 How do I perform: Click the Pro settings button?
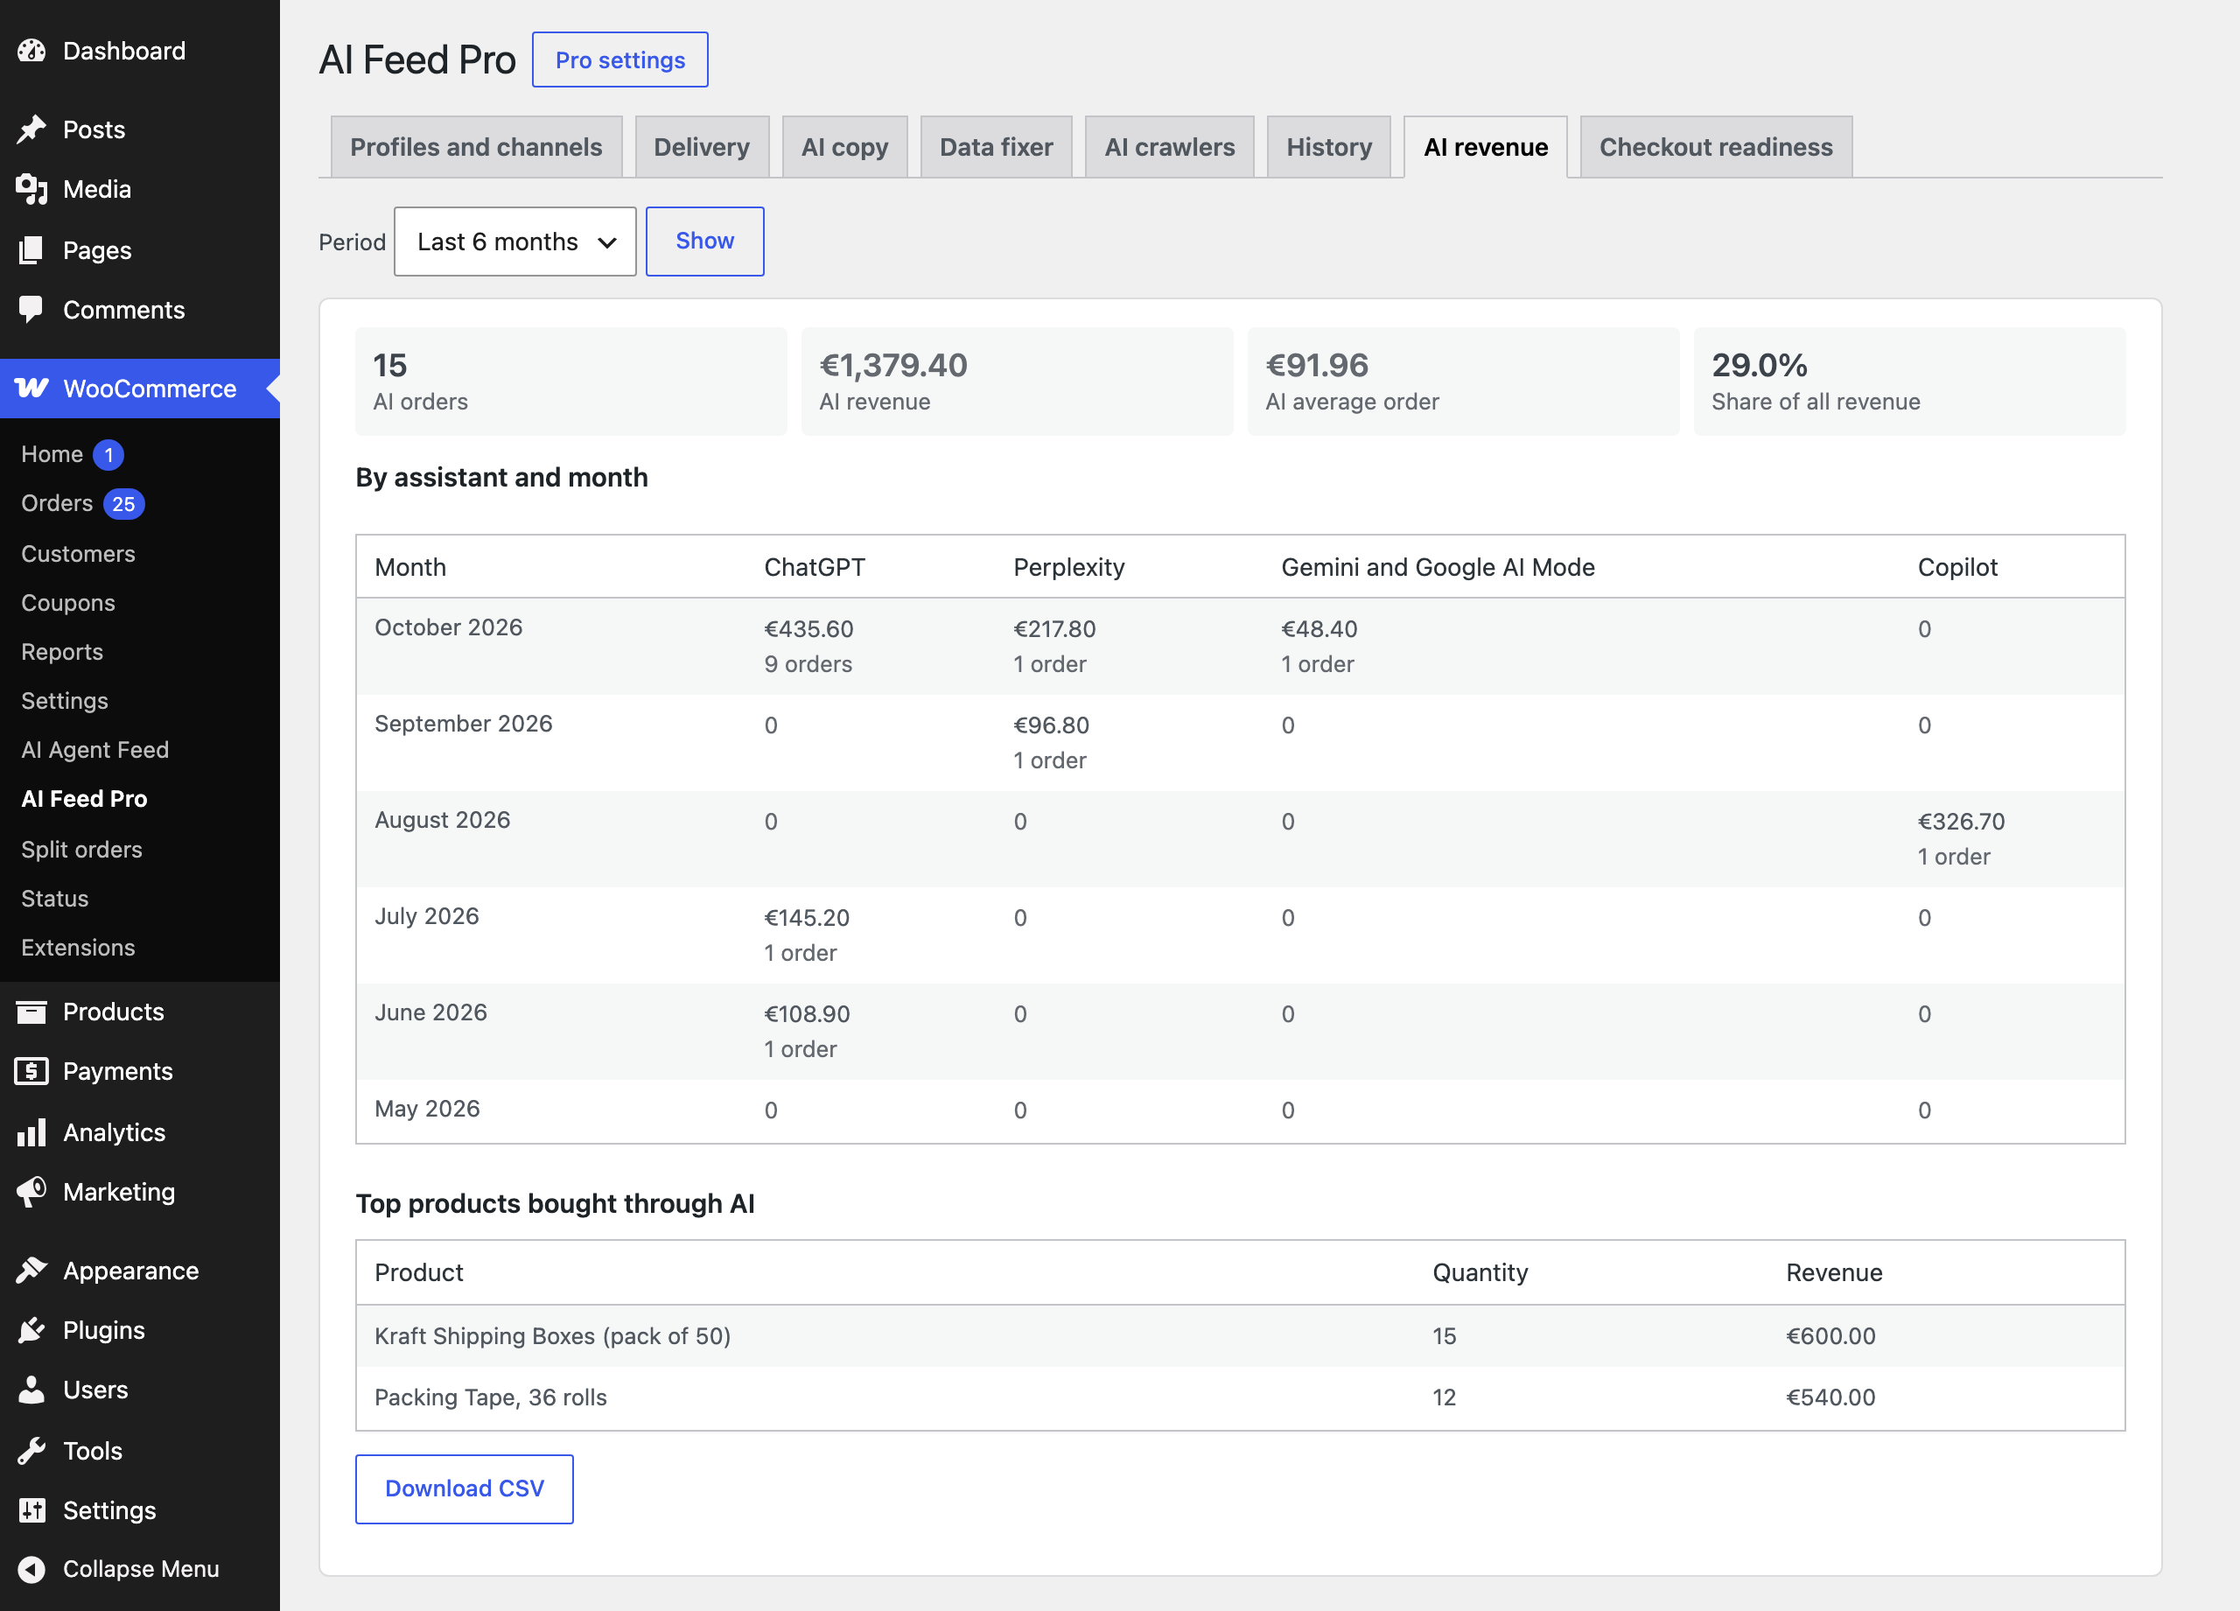click(620, 60)
